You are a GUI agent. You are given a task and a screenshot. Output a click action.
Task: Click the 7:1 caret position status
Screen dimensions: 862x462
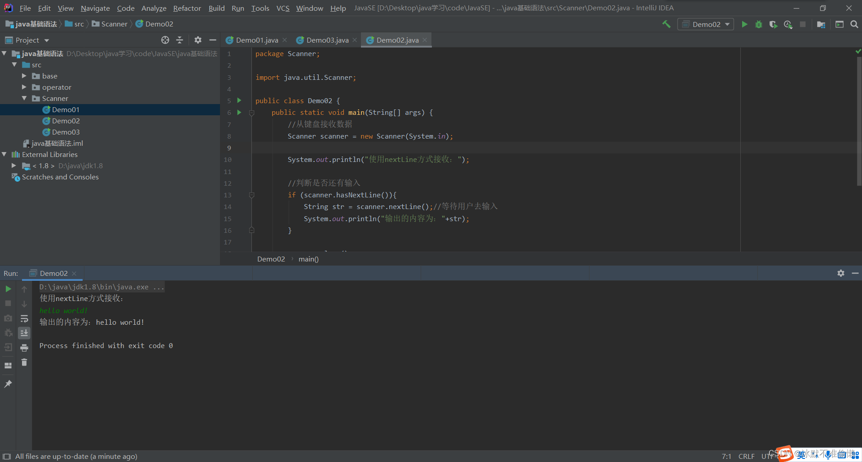click(726, 456)
